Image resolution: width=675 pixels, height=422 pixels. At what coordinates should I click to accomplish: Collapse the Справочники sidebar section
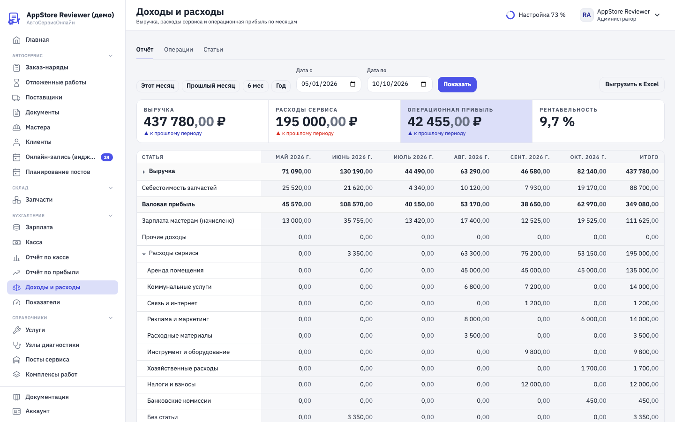pos(111,318)
